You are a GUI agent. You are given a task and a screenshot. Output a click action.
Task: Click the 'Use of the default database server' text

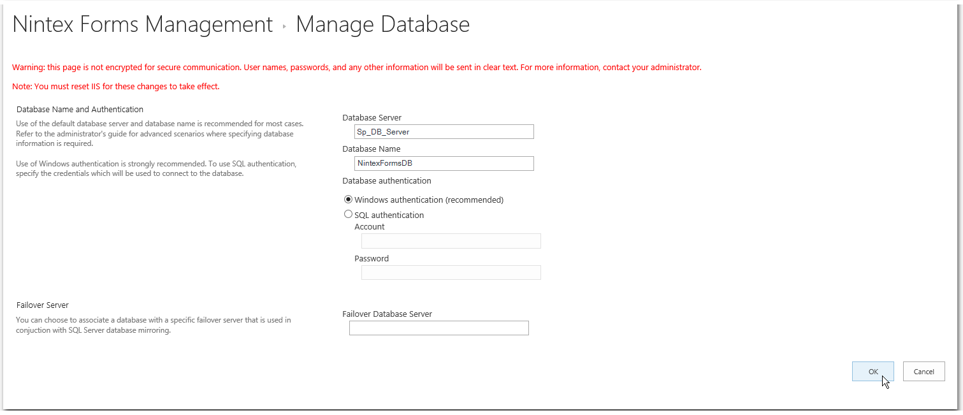pos(160,133)
